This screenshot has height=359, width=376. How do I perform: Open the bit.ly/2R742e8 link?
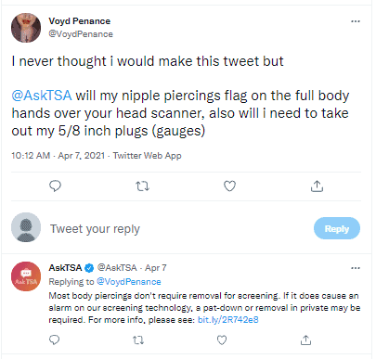pyautogui.click(x=228, y=319)
